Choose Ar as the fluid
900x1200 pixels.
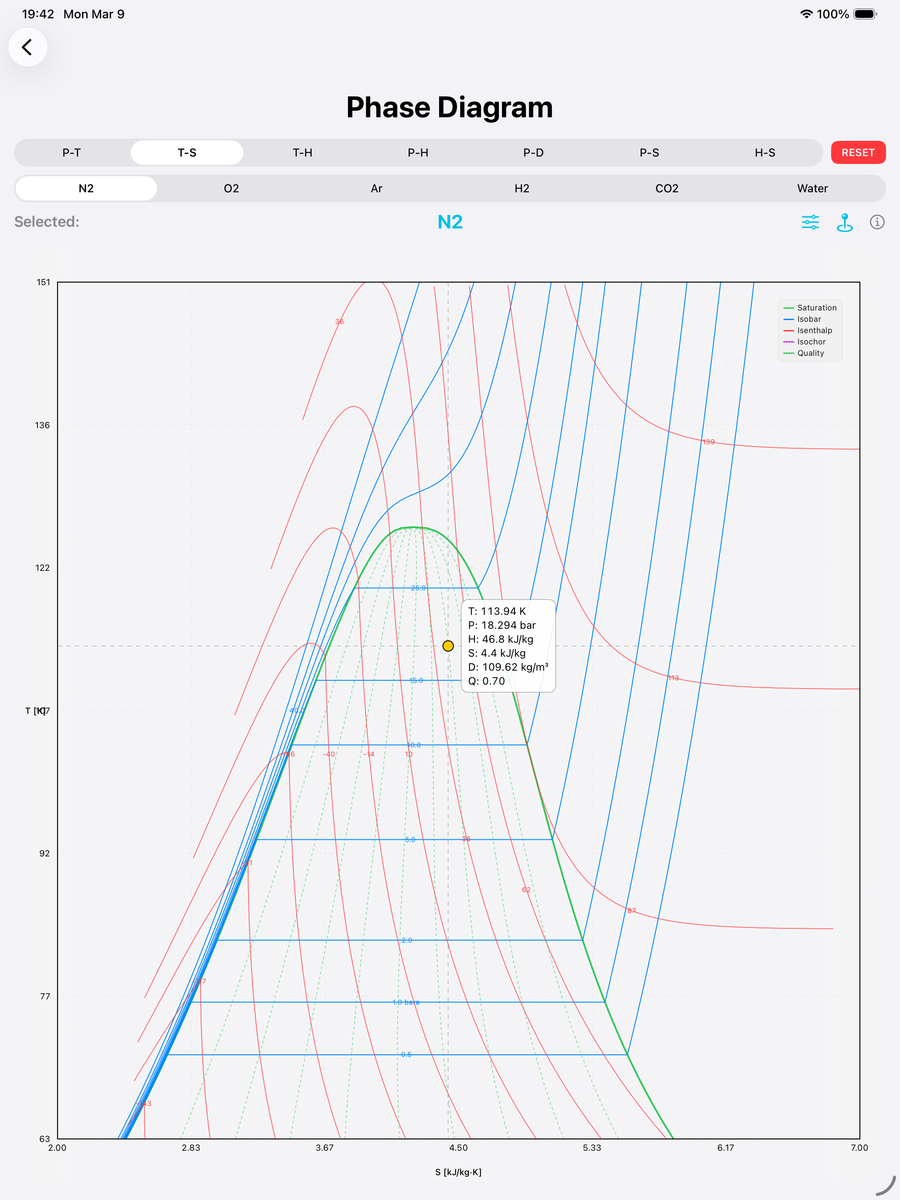[x=376, y=188]
